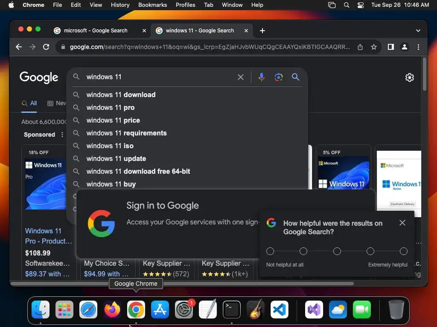Open App Store from the Dock
The image size is (437, 327).
pyautogui.click(x=160, y=310)
